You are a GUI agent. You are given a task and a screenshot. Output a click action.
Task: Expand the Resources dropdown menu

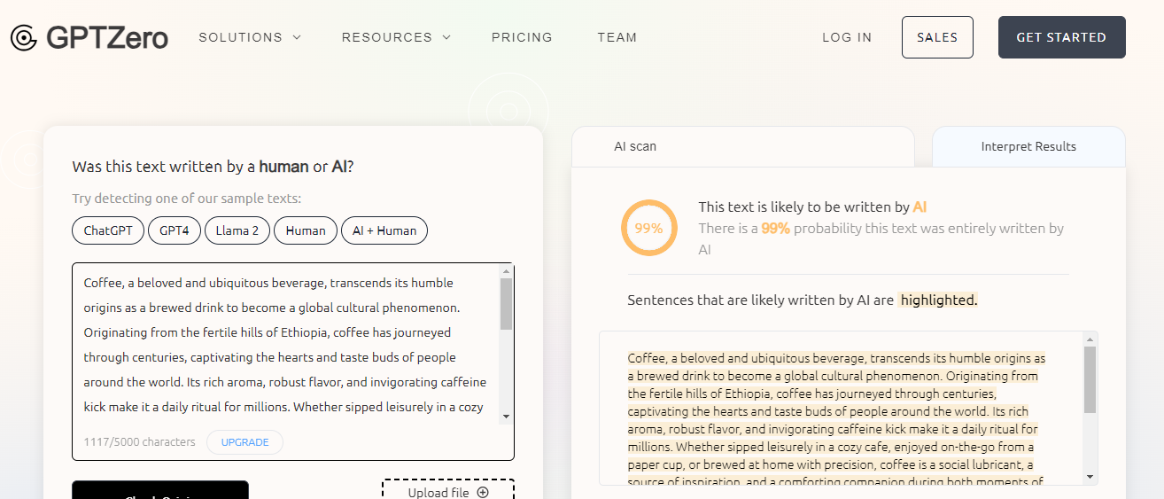[x=396, y=37]
